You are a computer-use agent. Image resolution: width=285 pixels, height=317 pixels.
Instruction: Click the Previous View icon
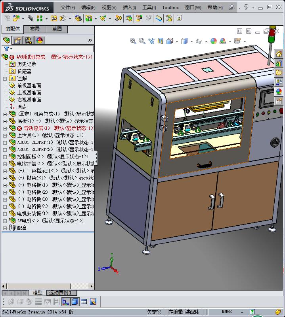pos(151,41)
